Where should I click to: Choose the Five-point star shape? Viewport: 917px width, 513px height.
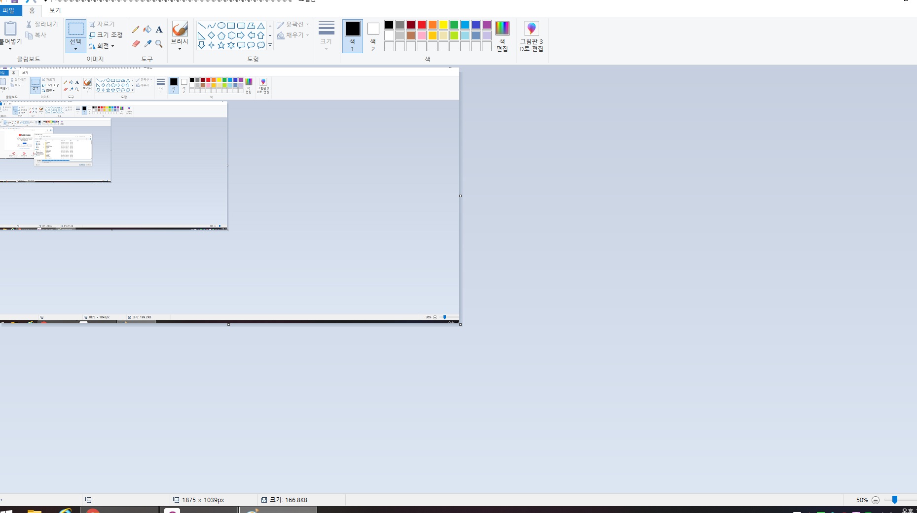click(221, 45)
